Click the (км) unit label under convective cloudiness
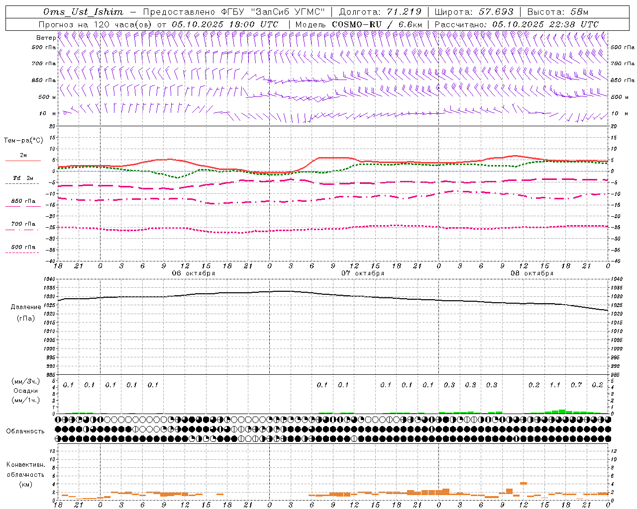The height and width of the screenshot is (509, 637). (26, 484)
